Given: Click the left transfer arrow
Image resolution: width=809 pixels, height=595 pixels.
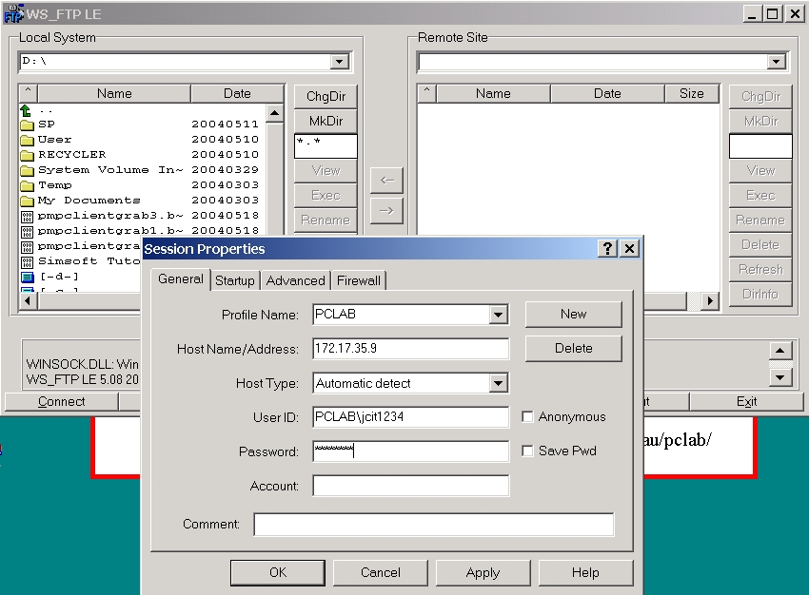Looking at the screenshot, I should coord(385,180).
